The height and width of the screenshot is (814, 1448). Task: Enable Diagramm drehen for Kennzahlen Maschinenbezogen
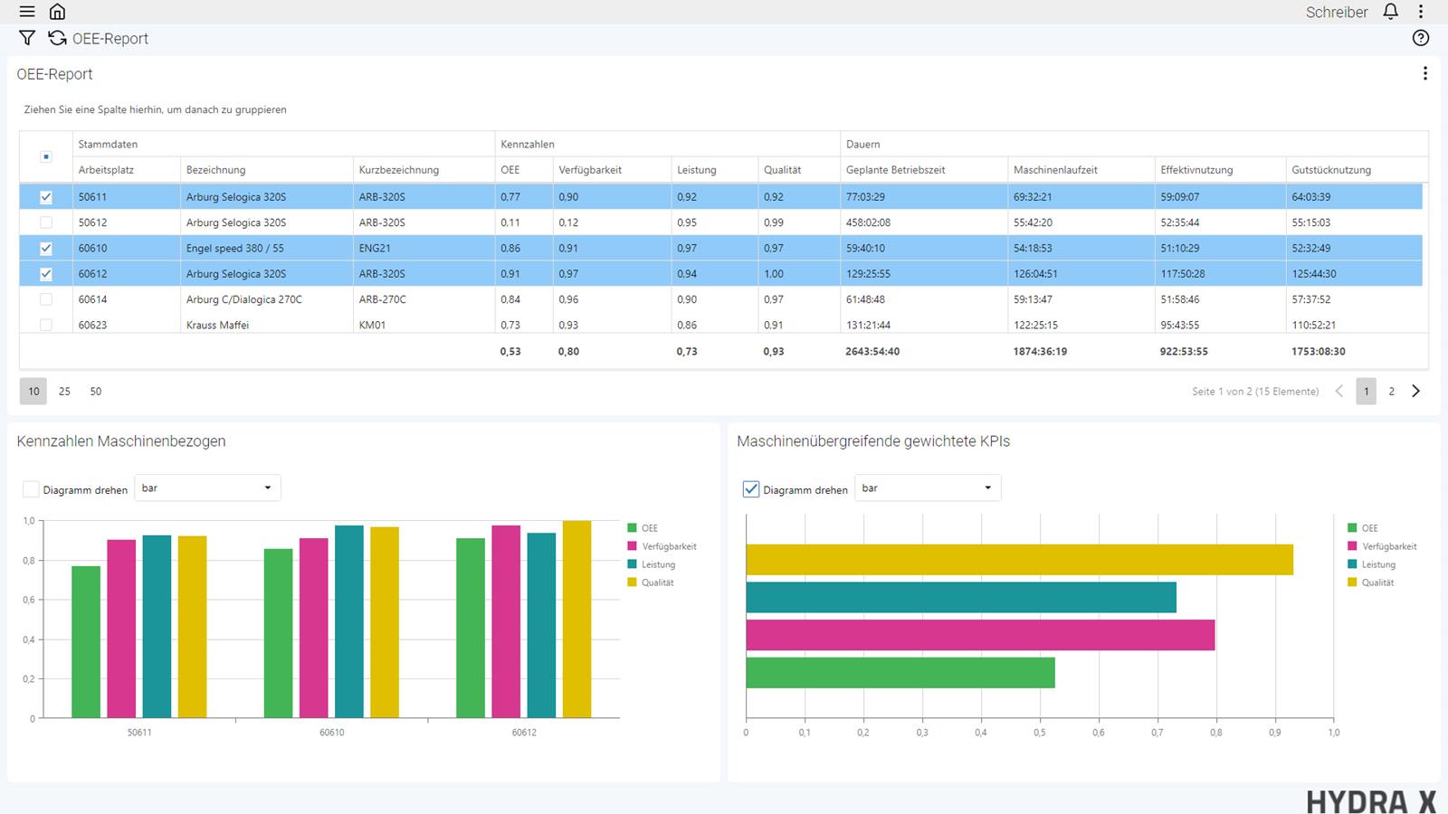[x=31, y=489]
